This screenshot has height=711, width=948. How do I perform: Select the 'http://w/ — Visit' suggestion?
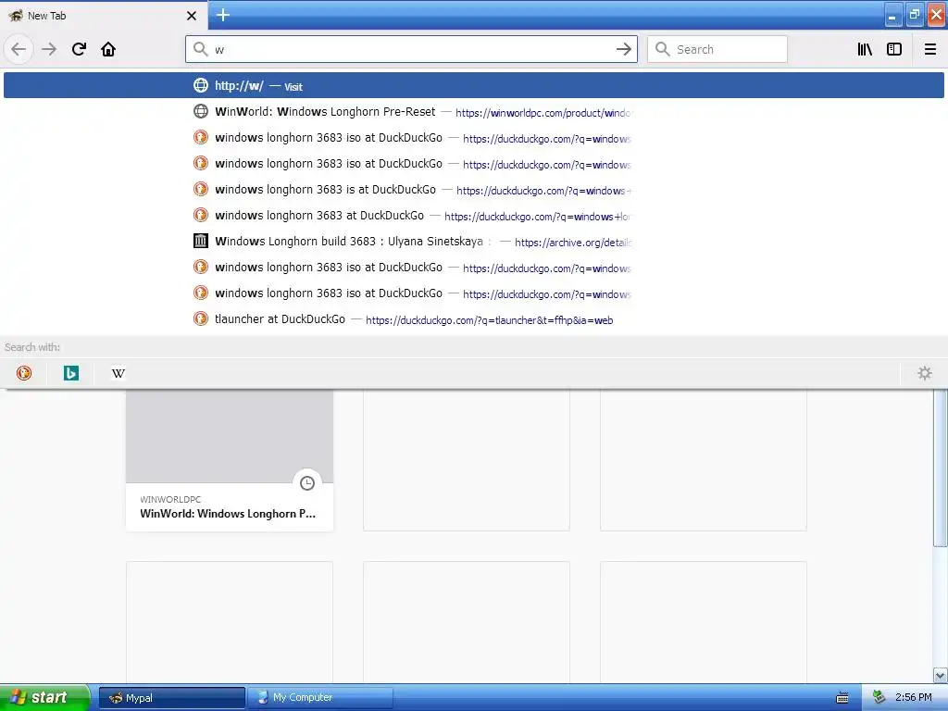pyautogui.click(x=474, y=85)
